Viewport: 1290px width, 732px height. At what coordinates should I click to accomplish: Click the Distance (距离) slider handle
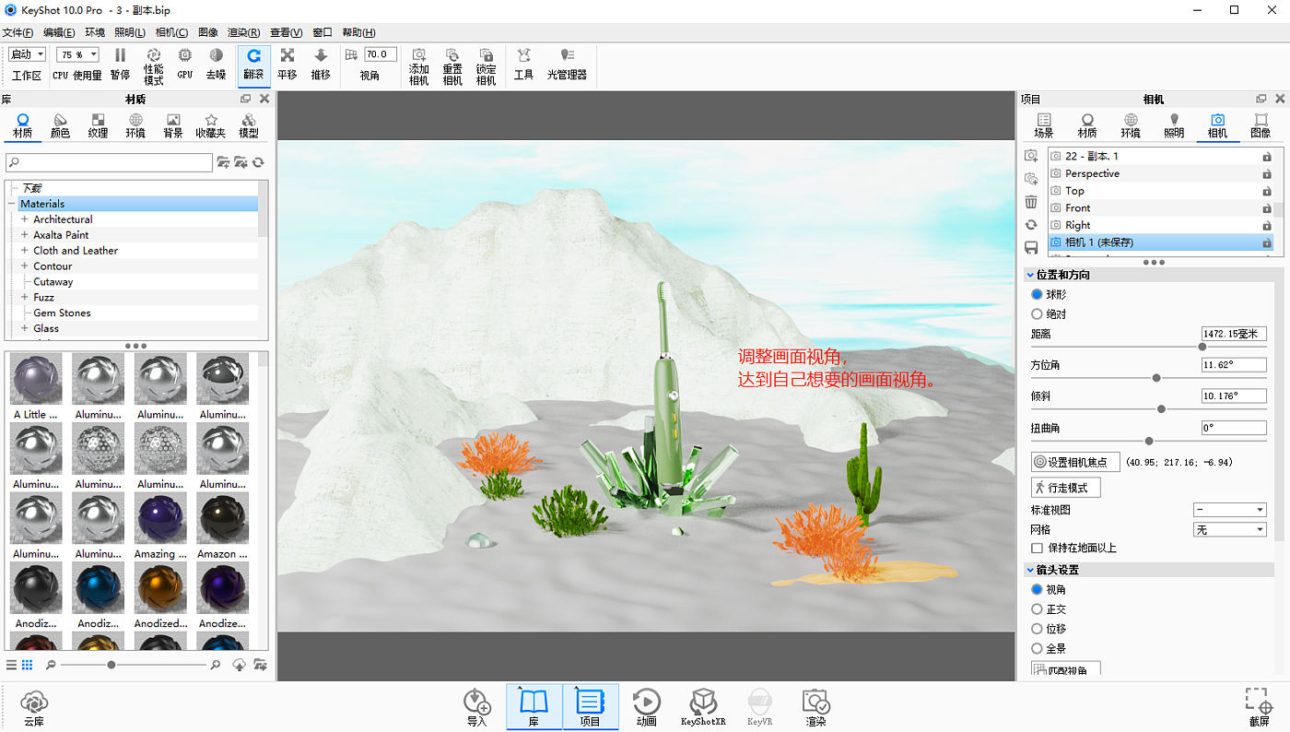(1202, 347)
